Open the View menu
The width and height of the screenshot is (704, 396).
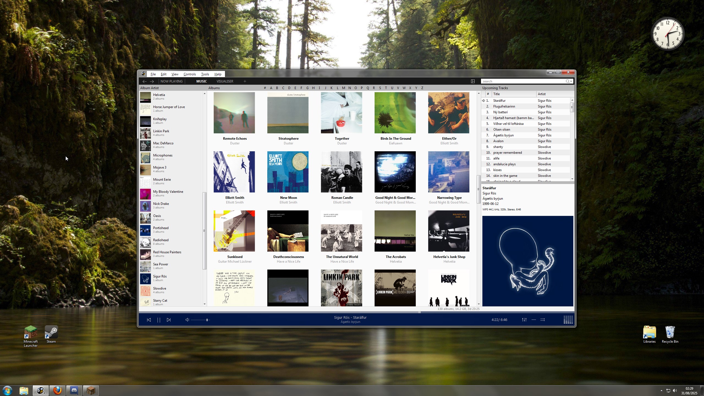point(175,74)
